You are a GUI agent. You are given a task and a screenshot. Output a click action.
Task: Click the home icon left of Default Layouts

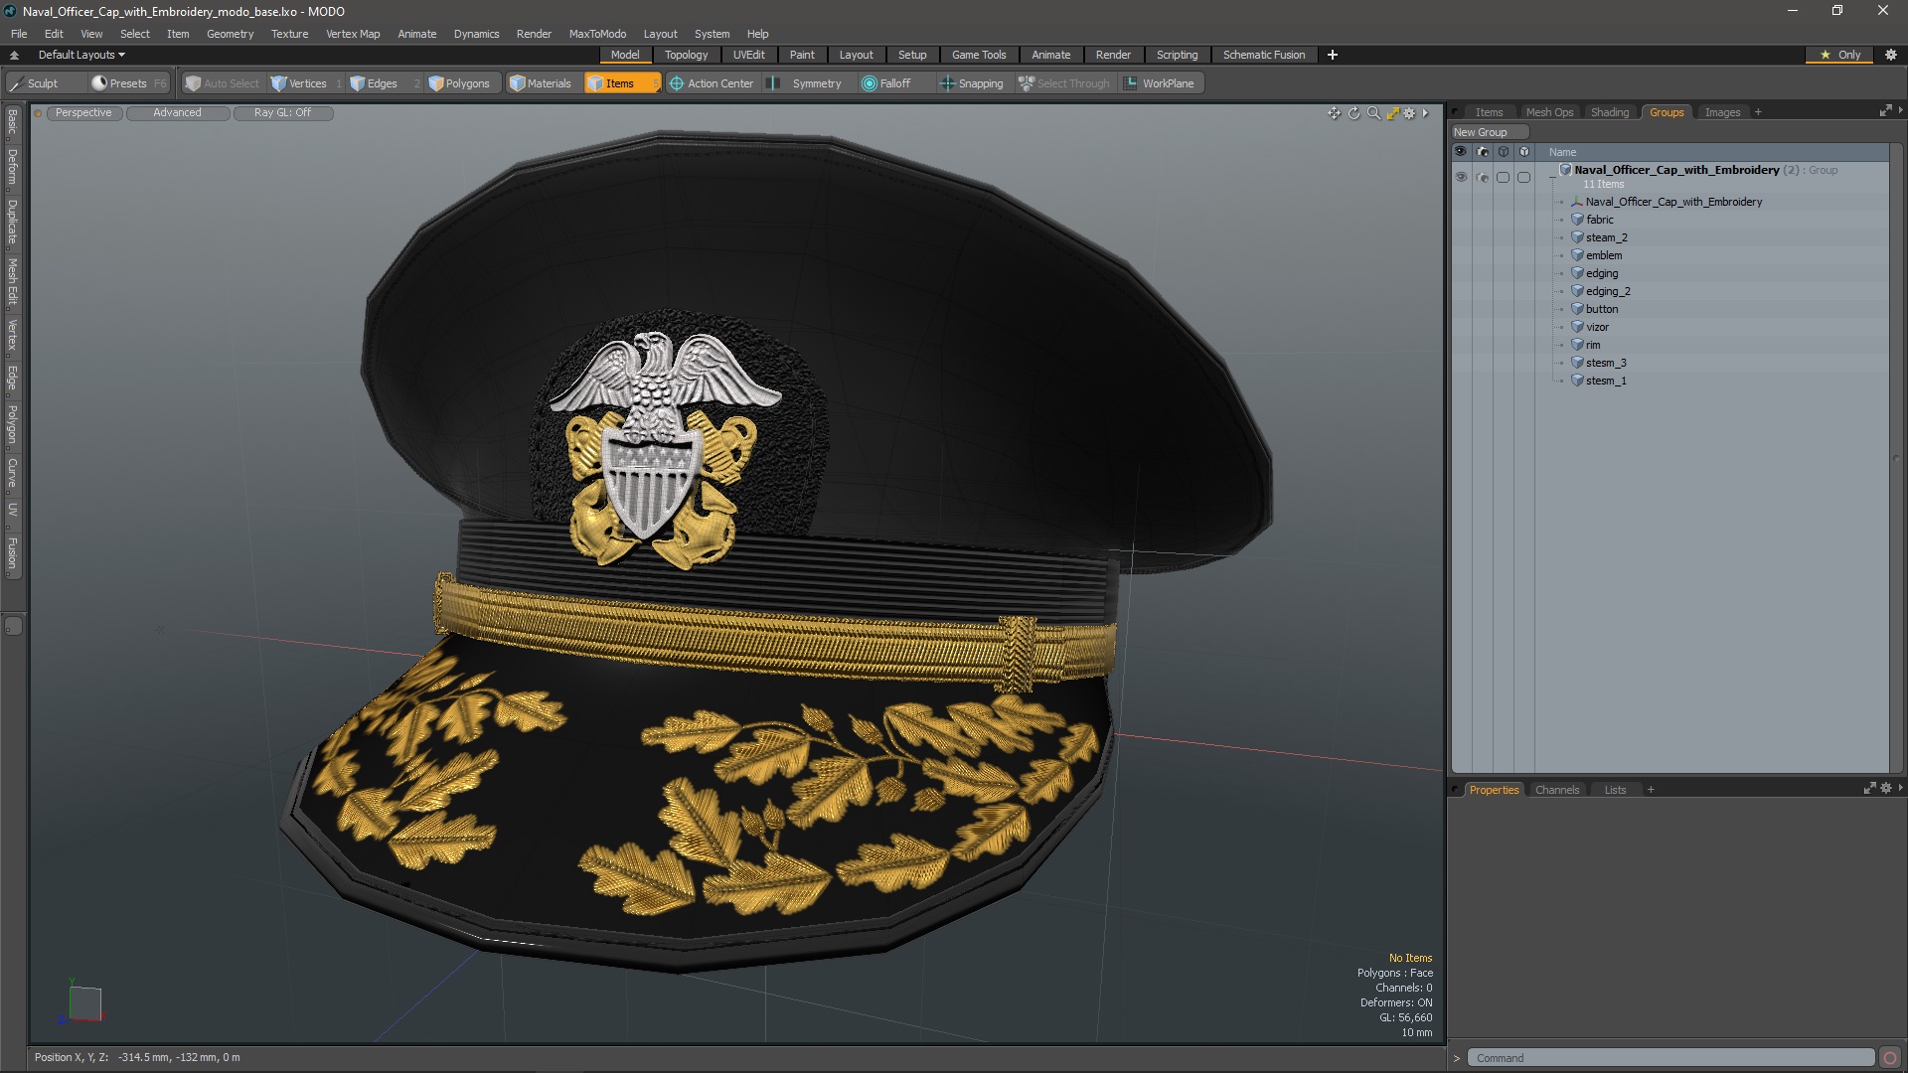click(15, 55)
